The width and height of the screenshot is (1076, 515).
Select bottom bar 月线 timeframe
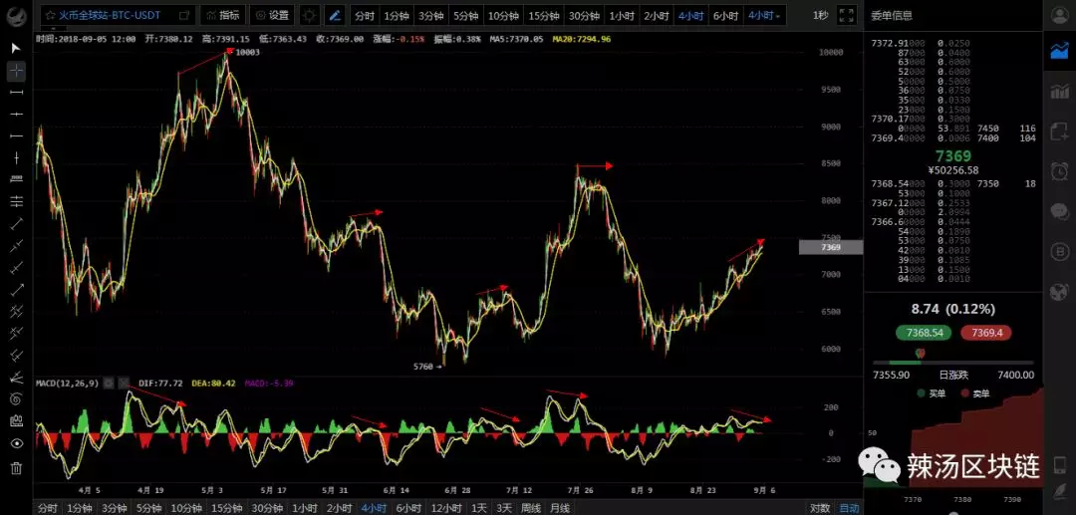click(x=559, y=508)
